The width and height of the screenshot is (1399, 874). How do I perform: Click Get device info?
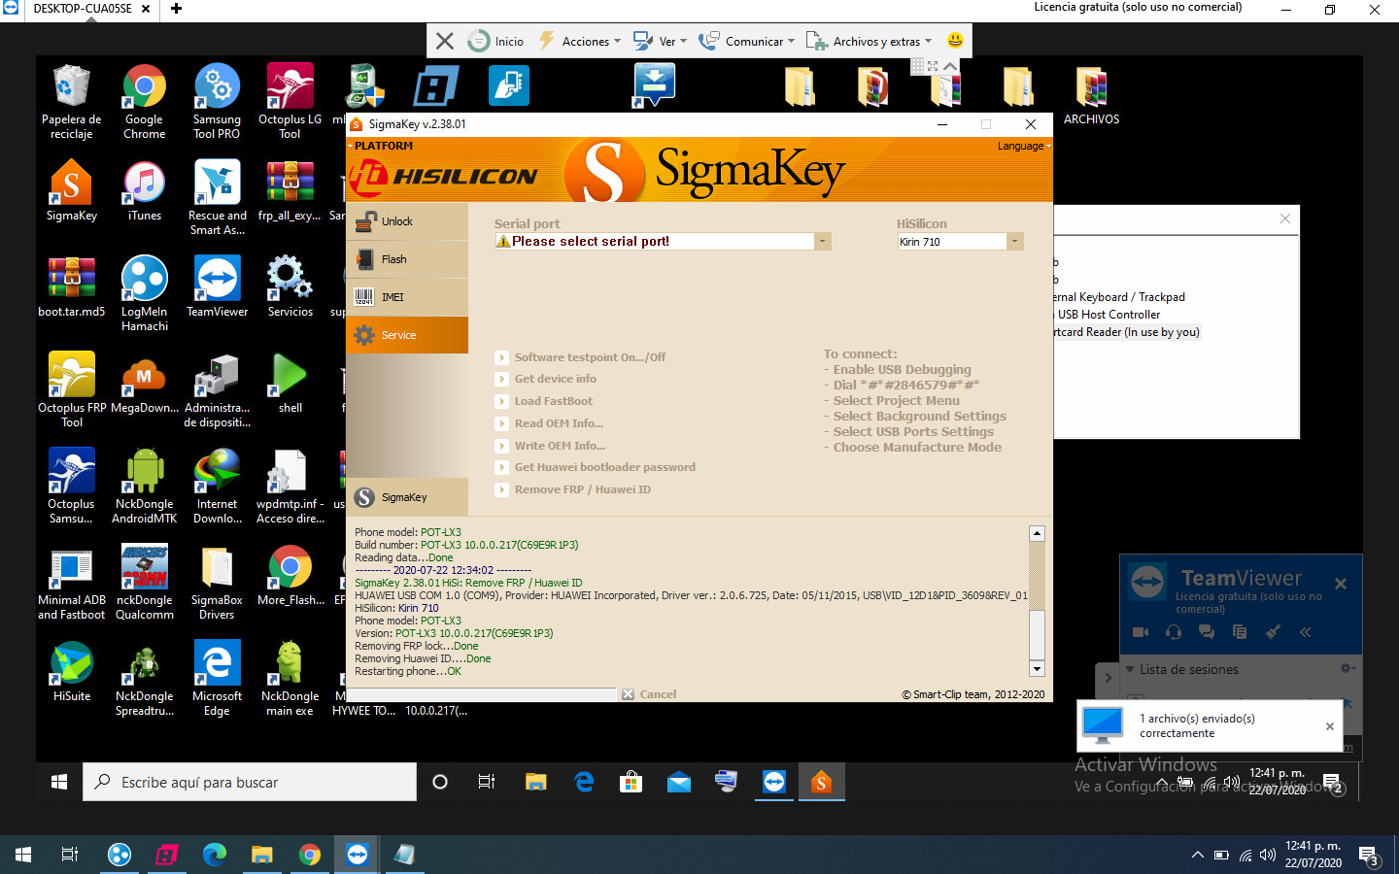point(555,379)
